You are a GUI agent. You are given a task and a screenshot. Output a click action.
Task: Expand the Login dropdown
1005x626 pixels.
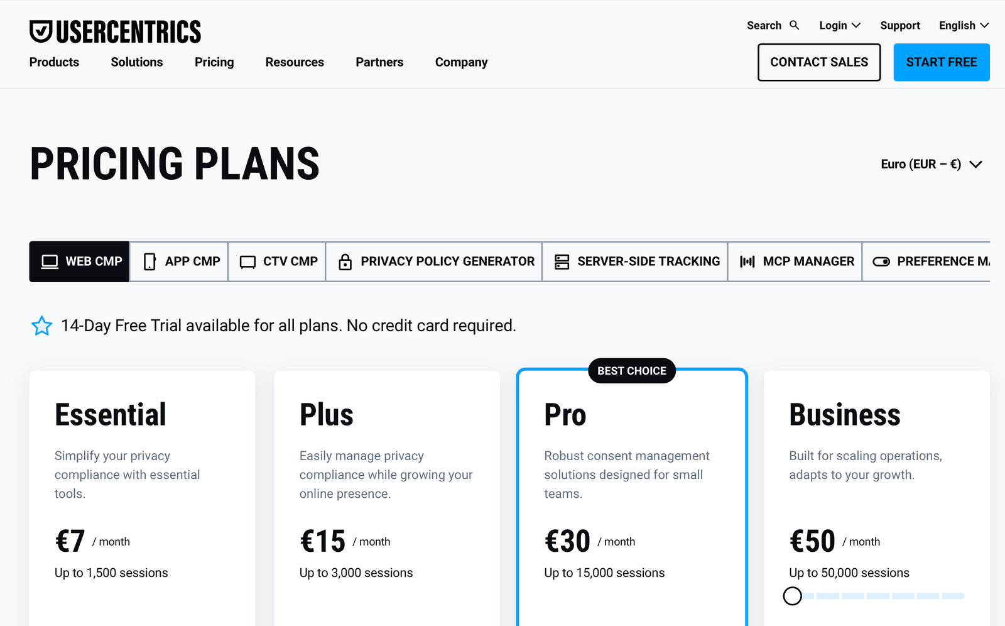tap(839, 25)
